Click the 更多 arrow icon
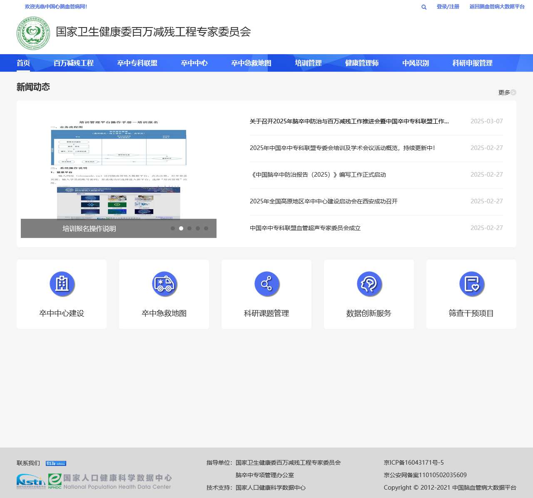The image size is (533, 498). pos(513,93)
